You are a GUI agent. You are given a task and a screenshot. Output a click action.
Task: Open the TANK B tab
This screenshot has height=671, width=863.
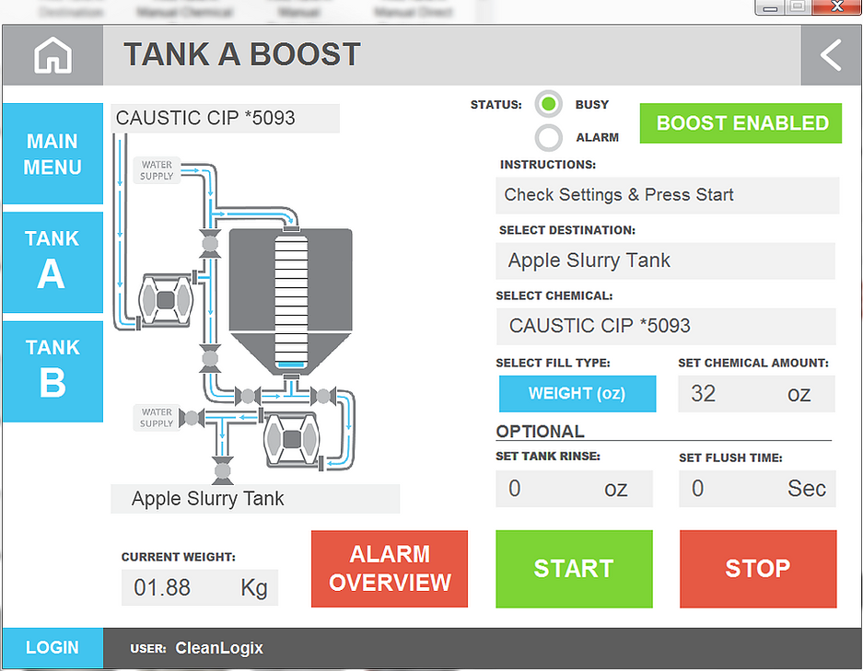pos(52,371)
